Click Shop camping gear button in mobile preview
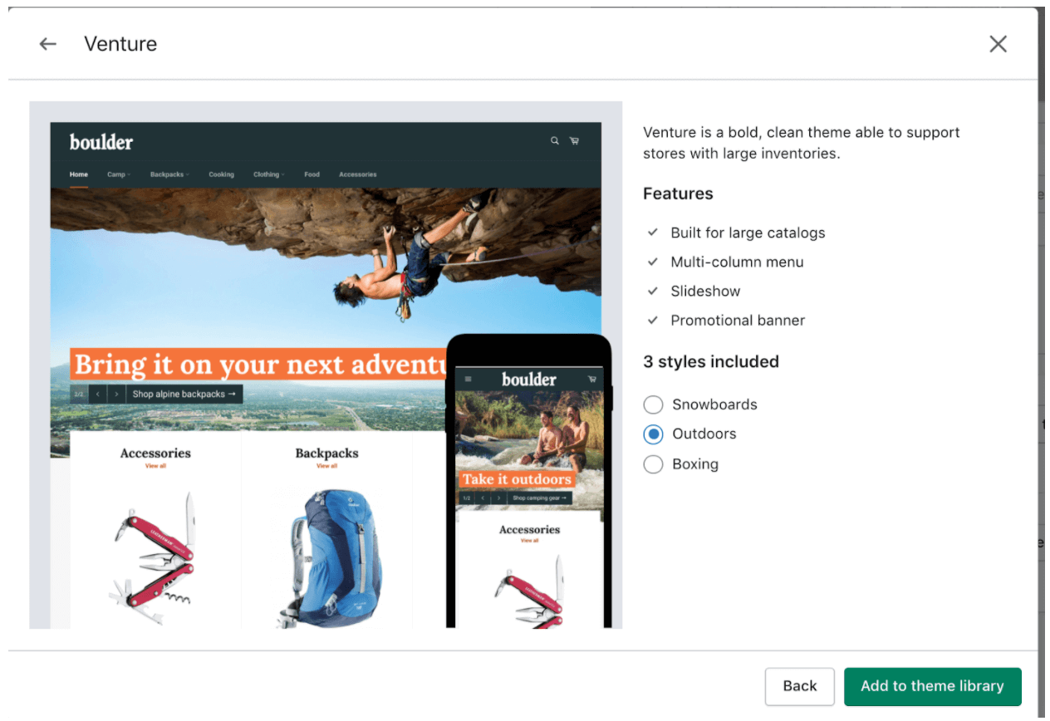This screenshot has width=1050, height=721. 539,498
